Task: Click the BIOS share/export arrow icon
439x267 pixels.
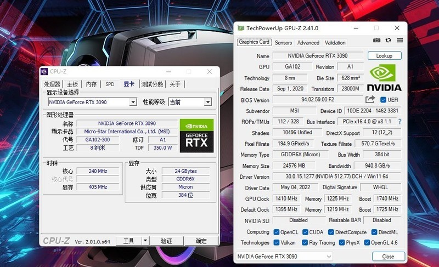Action: point(370,99)
